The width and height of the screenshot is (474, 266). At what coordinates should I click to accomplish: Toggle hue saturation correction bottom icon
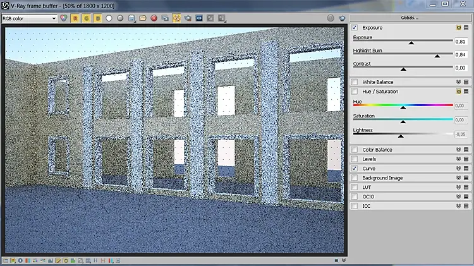tap(35, 260)
